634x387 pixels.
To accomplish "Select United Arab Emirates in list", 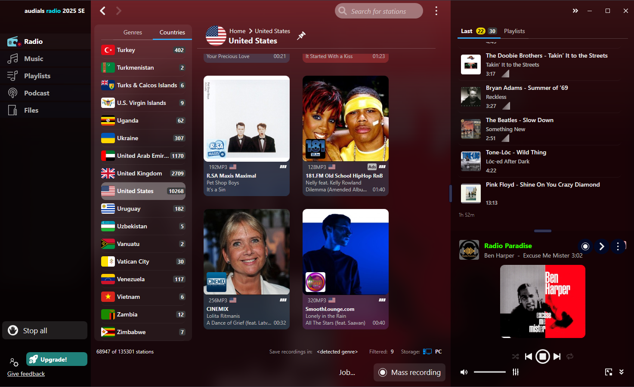I will [x=143, y=156].
